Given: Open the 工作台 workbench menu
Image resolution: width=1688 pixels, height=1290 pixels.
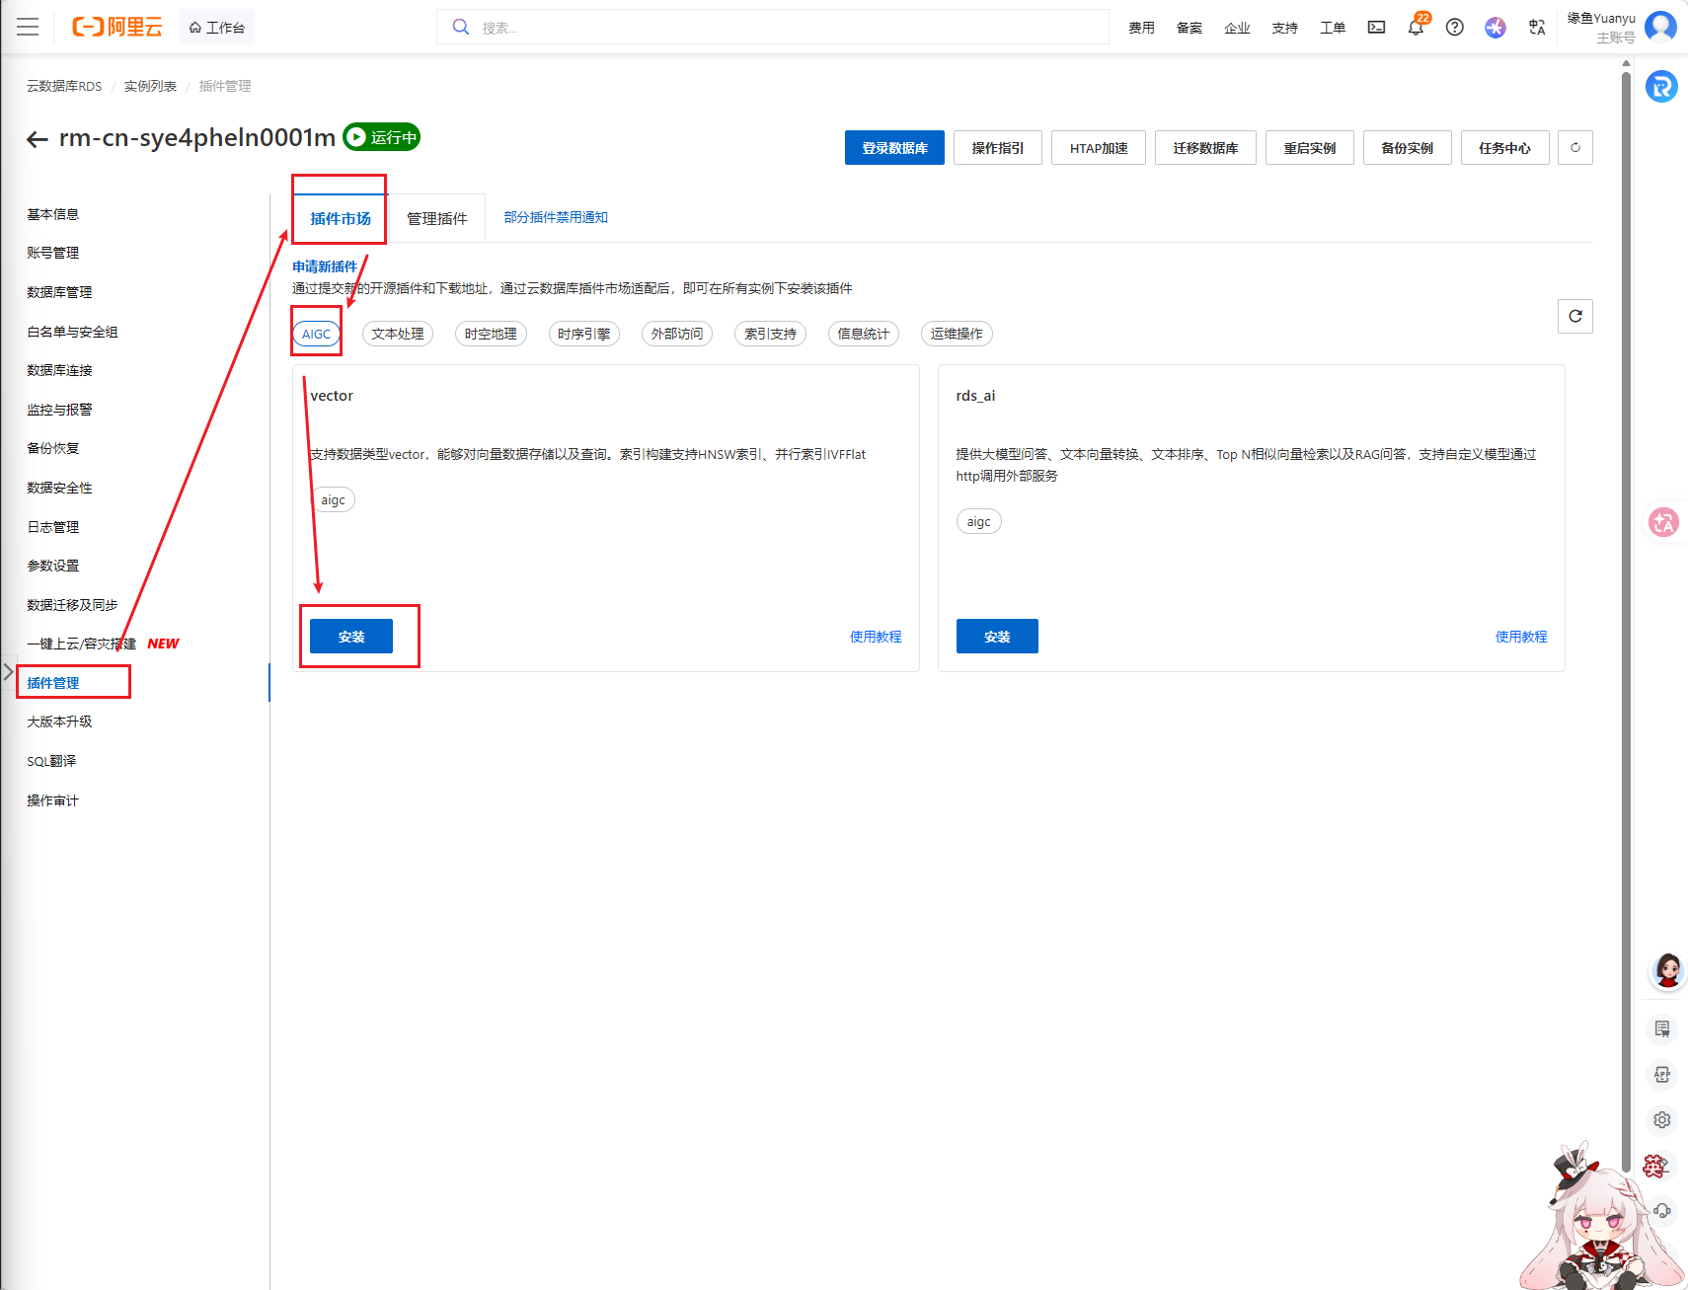Looking at the screenshot, I should click(x=217, y=28).
